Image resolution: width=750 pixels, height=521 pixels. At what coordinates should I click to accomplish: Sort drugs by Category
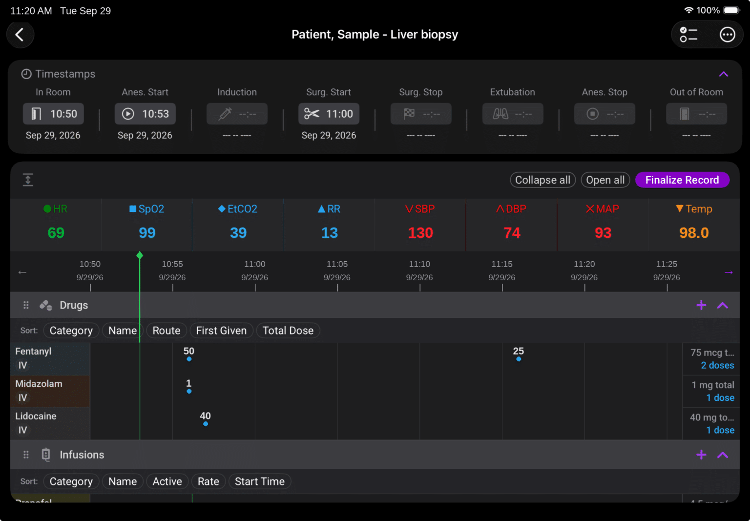point(71,331)
